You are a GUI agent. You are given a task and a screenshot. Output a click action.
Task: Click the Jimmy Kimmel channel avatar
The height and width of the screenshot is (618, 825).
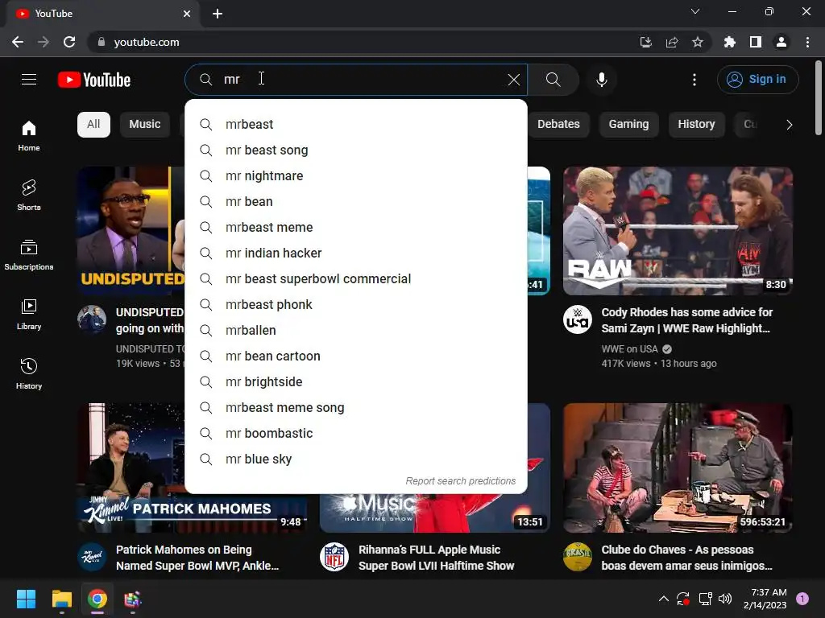point(92,557)
